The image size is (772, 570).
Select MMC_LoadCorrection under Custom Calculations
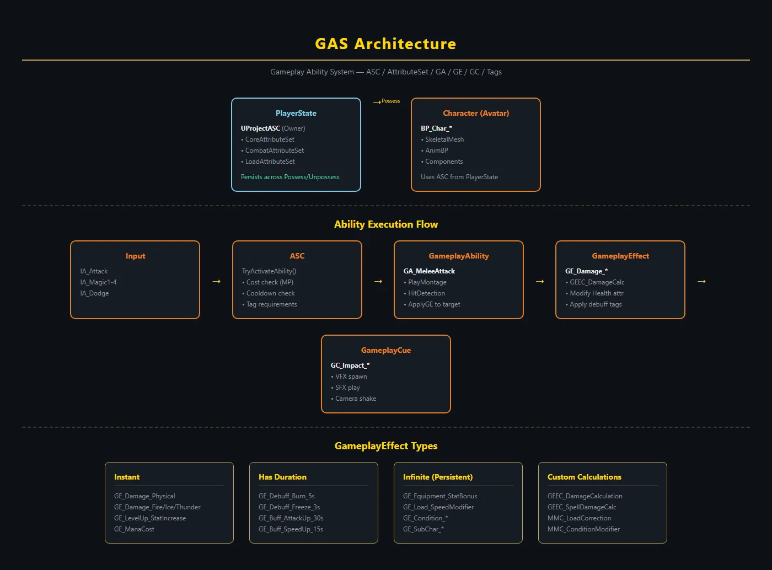579,518
